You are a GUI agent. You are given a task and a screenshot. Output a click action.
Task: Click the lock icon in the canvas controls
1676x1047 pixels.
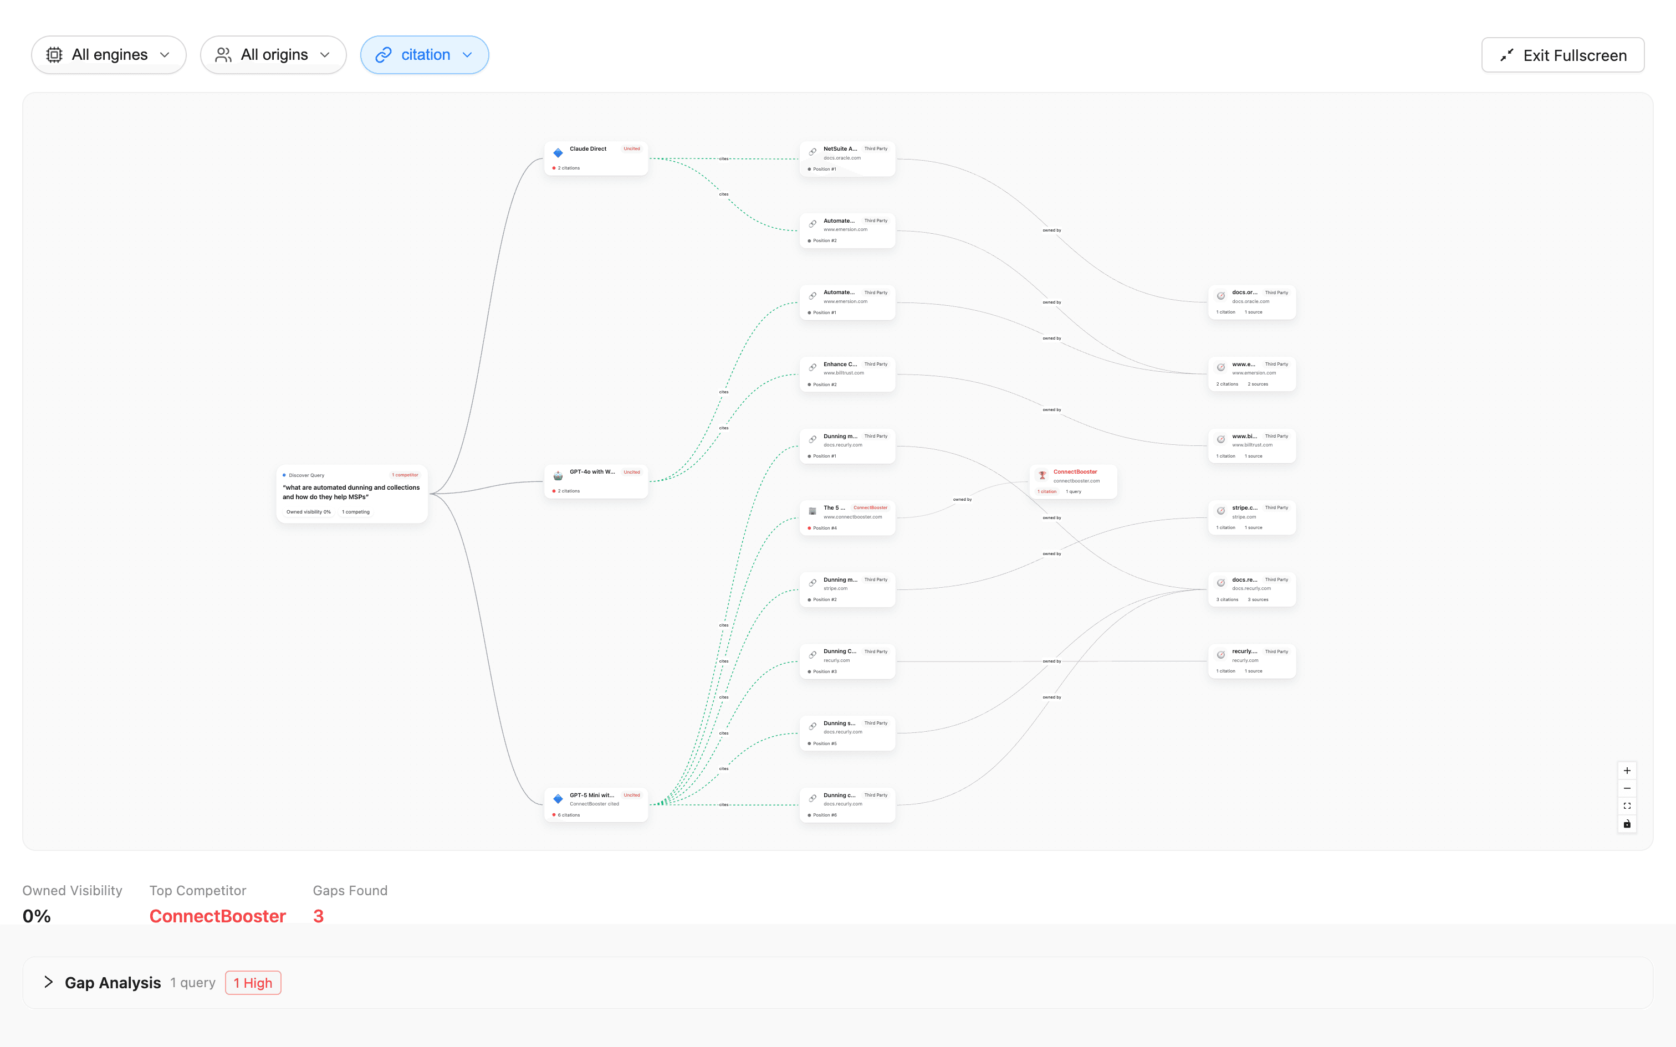tap(1628, 823)
